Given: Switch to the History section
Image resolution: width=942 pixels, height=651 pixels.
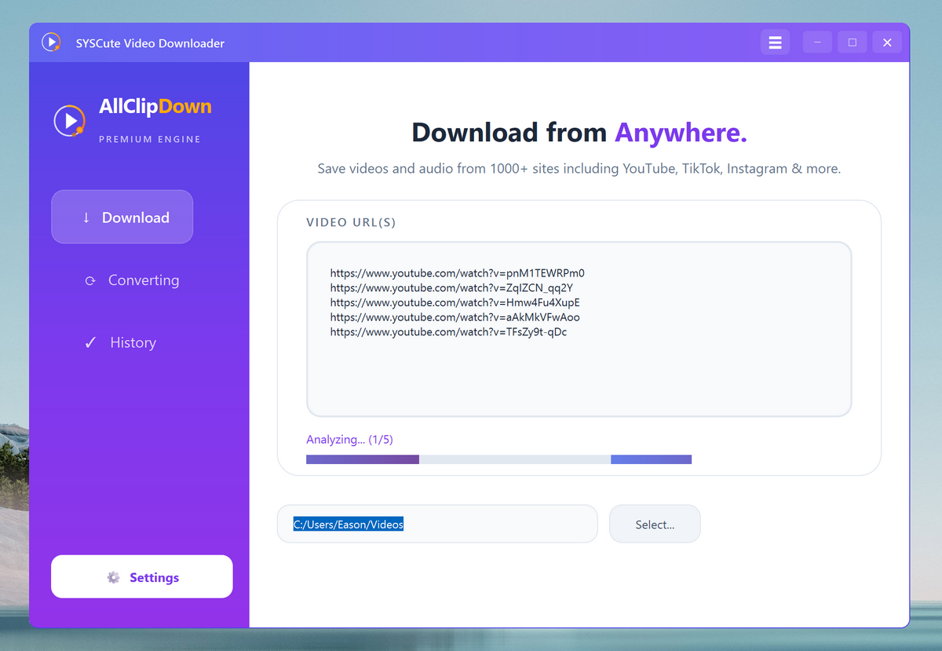Looking at the screenshot, I should pos(132,342).
